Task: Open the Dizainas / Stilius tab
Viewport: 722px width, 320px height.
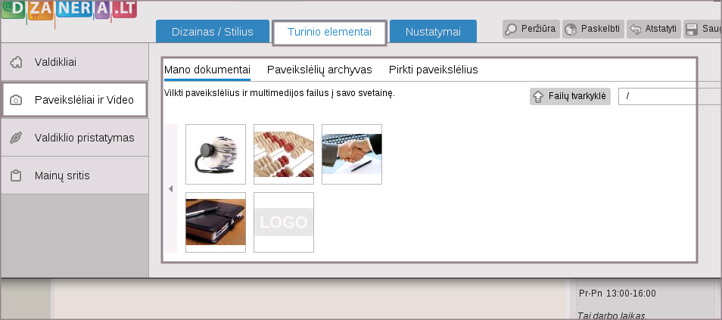Action: click(x=213, y=32)
